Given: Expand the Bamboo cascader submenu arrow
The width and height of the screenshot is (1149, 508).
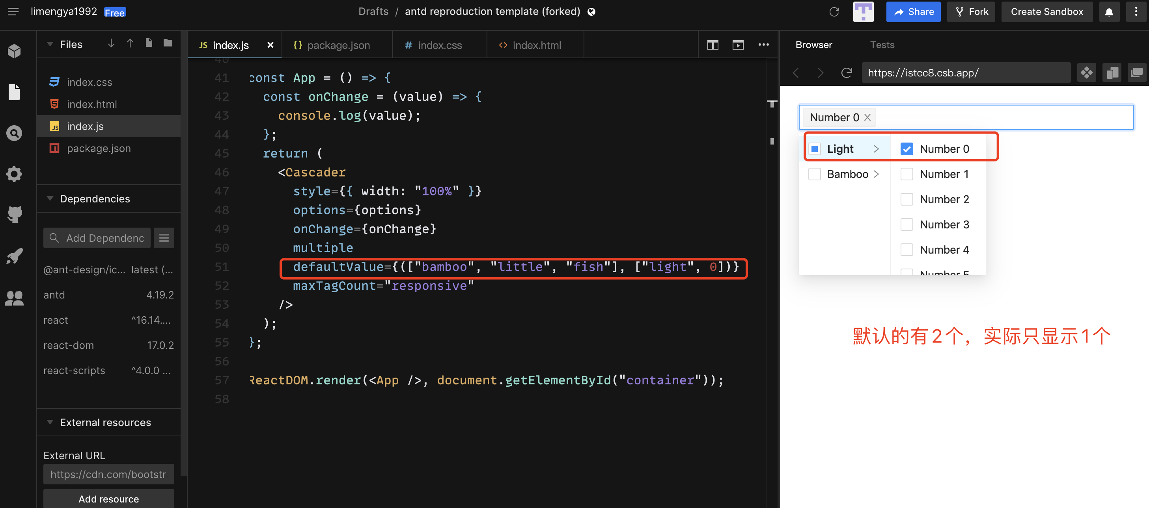Looking at the screenshot, I should pyautogui.click(x=876, y=174).
